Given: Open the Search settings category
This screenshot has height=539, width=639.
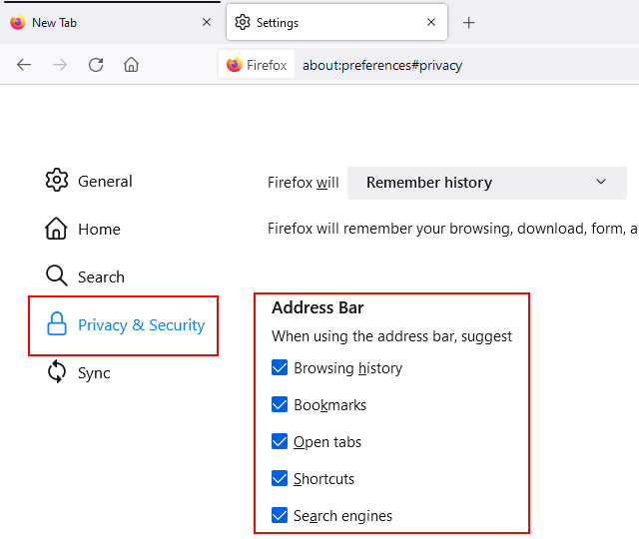Looking at the screenshot, I should (x=85, y=276).
